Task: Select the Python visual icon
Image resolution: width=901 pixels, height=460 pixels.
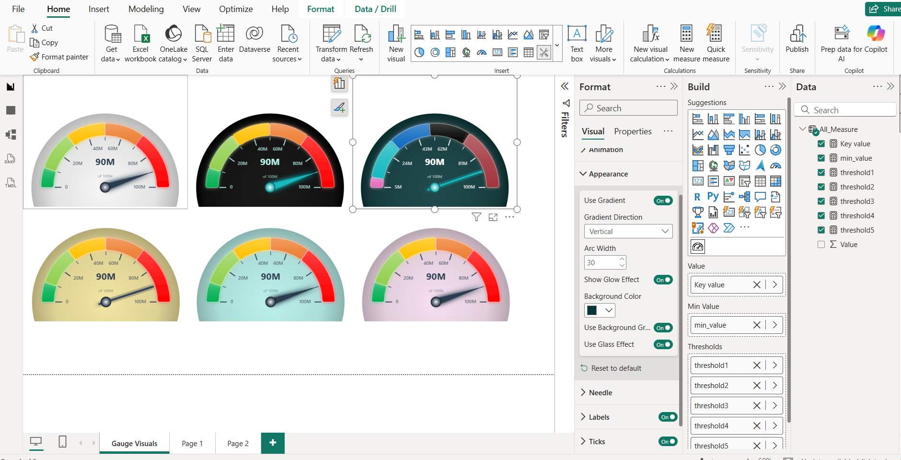Action: pos(713,197)
